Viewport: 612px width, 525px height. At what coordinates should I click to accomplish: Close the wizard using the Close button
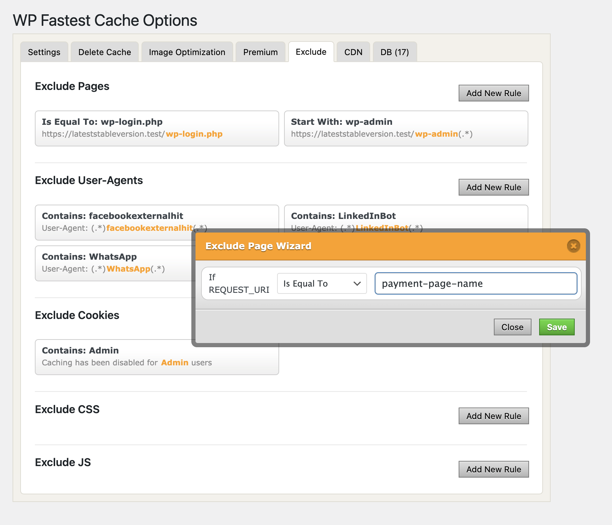pos(512,327)
